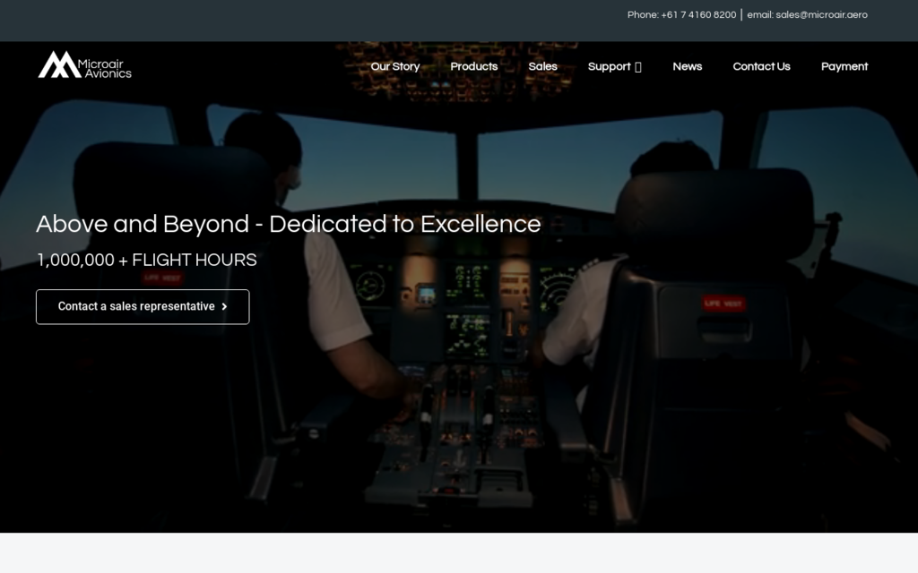Image resolution: width=918 pixels, height=573 pixels.
Task: Click the phone number +61 7 4160 8200
Action: [x=698, y=14]
